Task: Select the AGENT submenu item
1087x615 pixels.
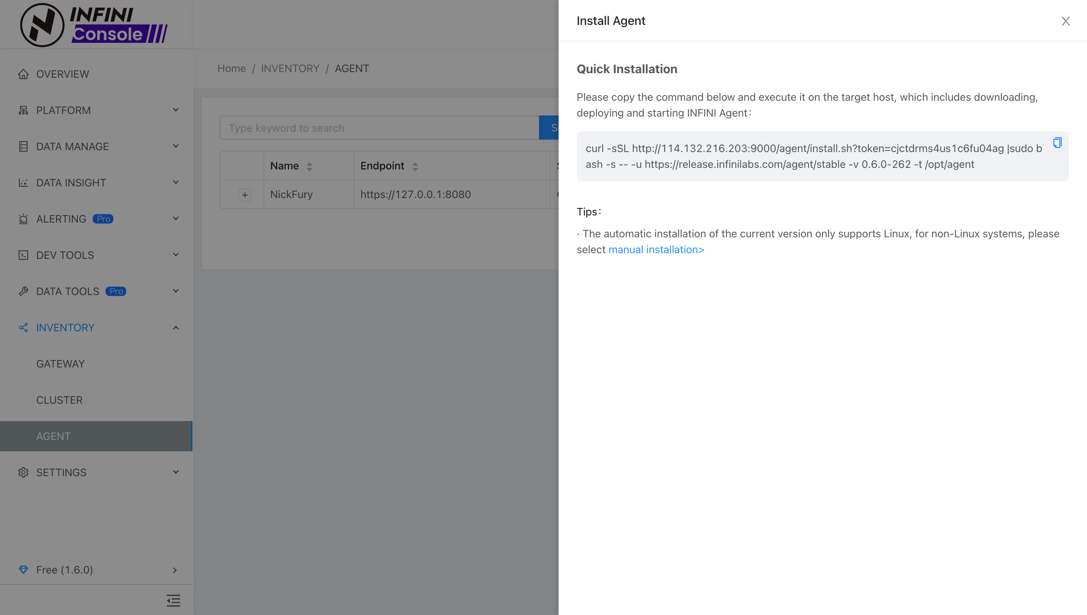Action: pyautogui.click(x=96, y=436)
